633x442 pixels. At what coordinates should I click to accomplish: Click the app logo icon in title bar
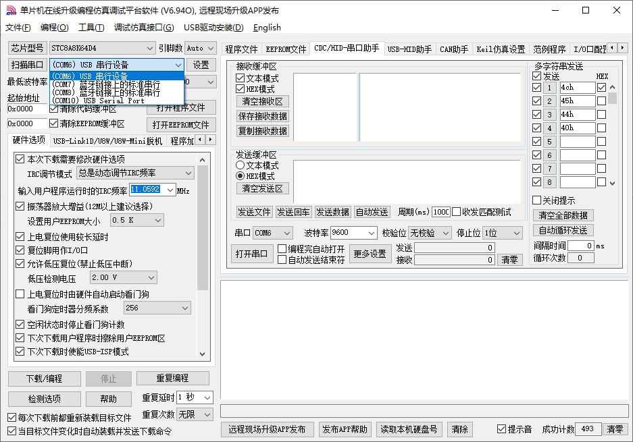coord(11,10)
